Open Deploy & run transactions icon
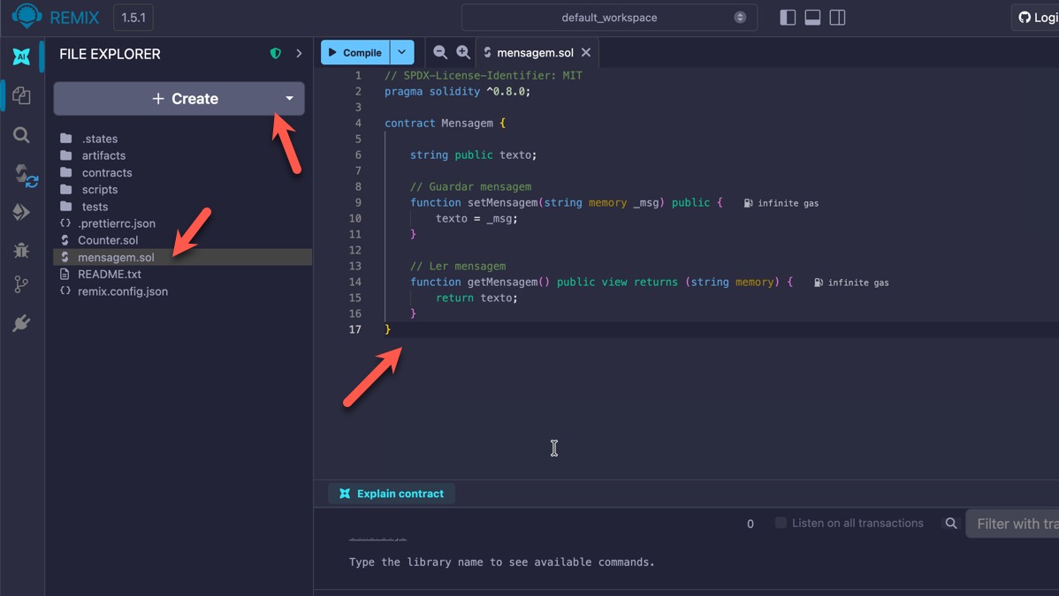The height and width of the screenshot is (596, 1059). [21, 212]
